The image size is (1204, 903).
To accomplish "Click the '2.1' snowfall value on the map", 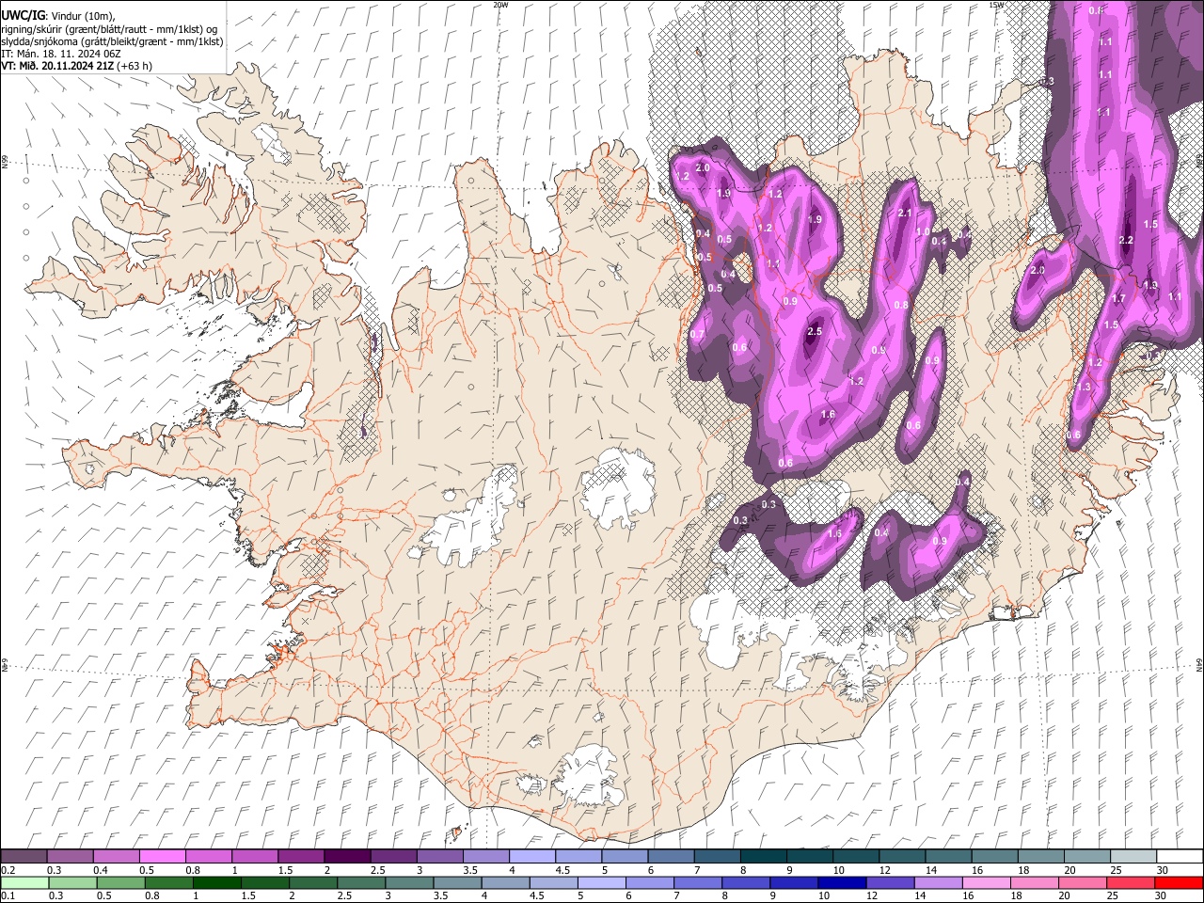I will pyautogui.click(x=905, y=214).
